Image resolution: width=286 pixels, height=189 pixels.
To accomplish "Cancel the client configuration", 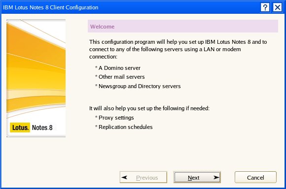I will pyautogui.click(x=255, y=177).
